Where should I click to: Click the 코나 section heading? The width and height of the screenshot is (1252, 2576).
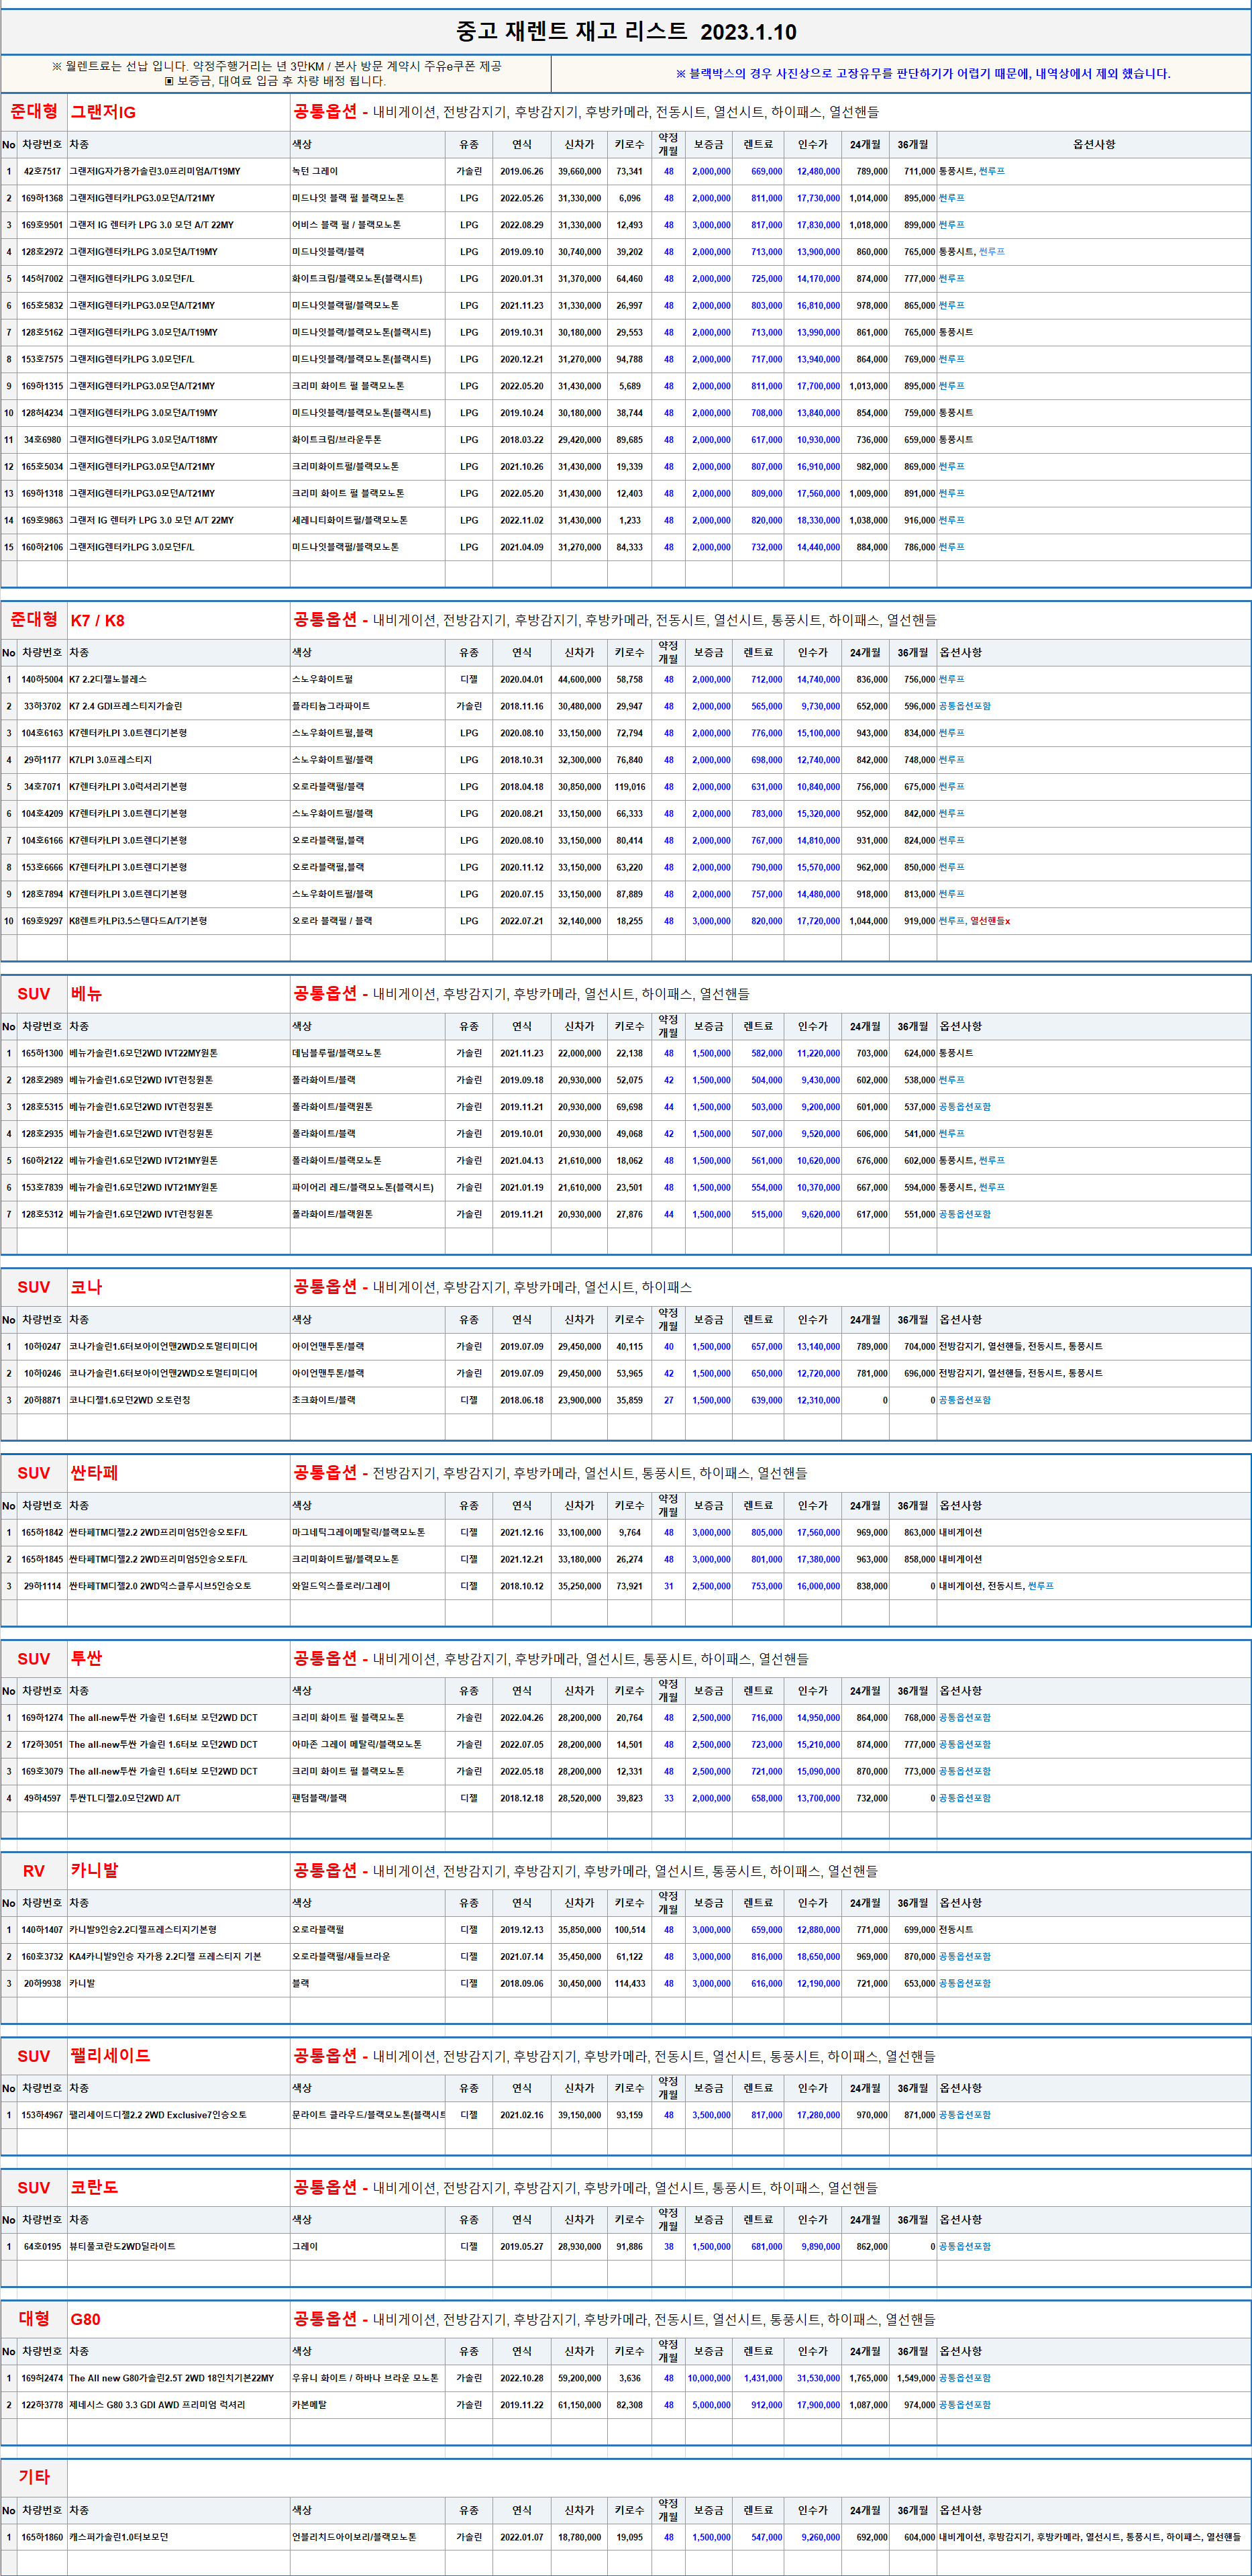tap(86, 1287)
